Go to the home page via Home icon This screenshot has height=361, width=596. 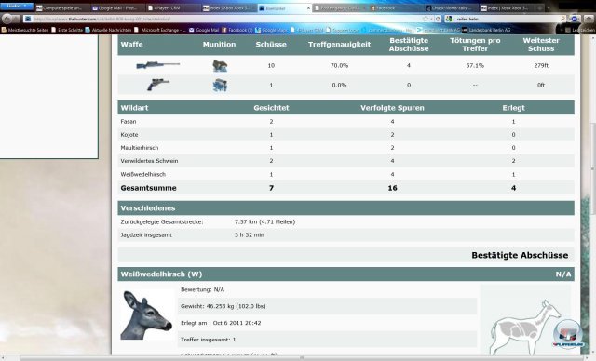tap(589, 19)
